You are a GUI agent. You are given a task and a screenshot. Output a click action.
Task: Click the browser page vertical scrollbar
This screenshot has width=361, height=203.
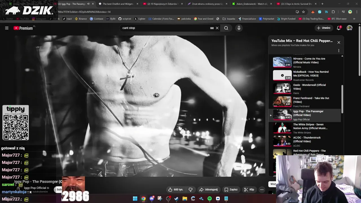pos(359,51)
